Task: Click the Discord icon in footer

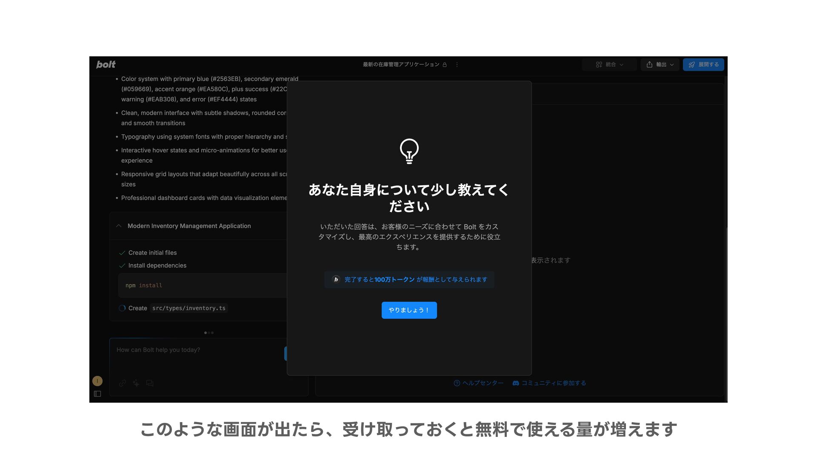Action: [x=516, y=383]
